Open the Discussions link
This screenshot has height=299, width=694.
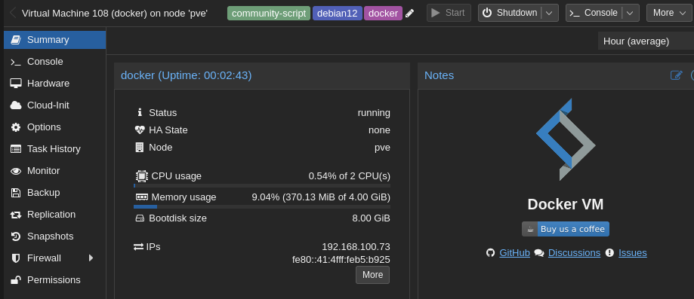pos(574,253)
